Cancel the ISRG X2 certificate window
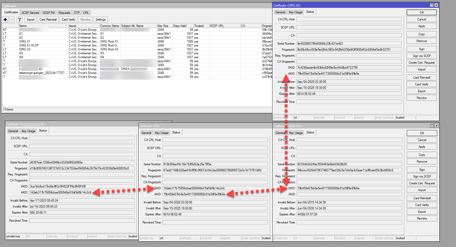Viewport: 456px width, 247px height. (422, 19)
